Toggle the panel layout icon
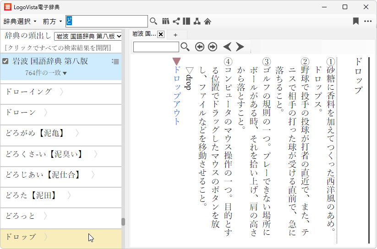 coord(186,21)
